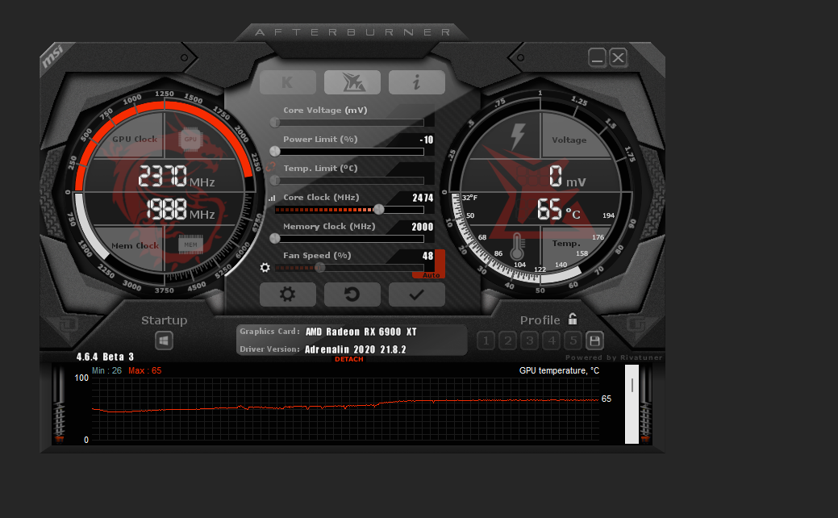Click the 'Min : 26' graph label
The image size is (838, 518).
(x=107, y=370)
